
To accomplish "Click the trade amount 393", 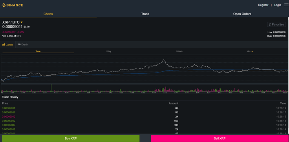I will (176, 125).
